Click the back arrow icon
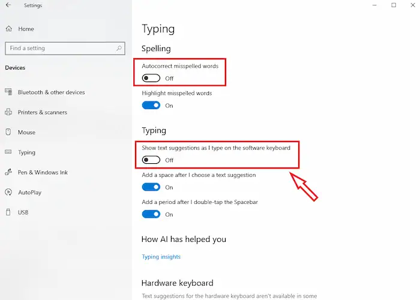 (x=8, y=5)
